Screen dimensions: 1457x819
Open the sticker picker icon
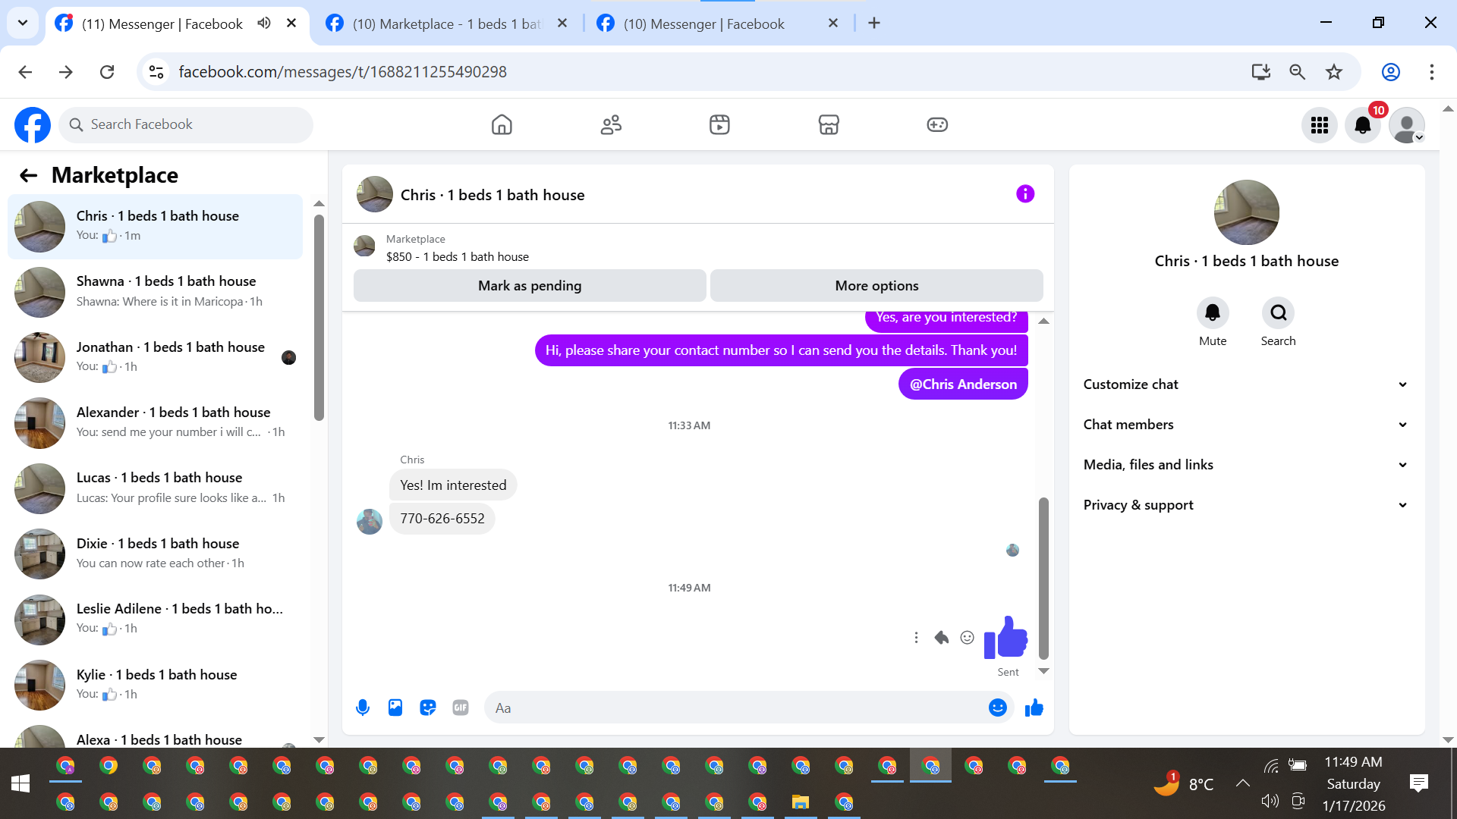click(428, 708)
